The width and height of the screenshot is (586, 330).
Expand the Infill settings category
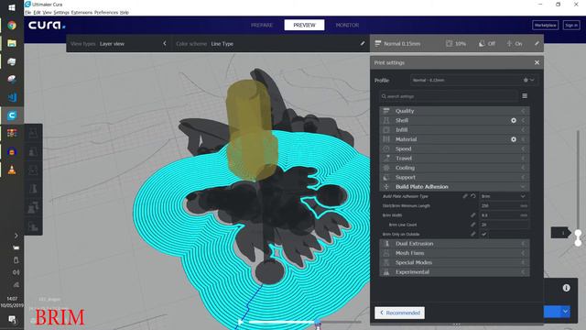[454, 130]
